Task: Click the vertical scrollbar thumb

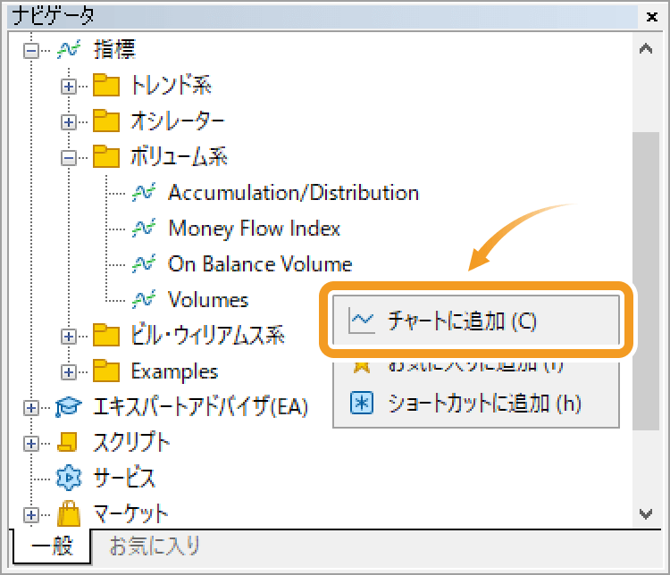Action: (646, 281)
